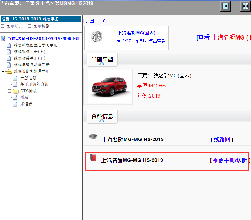The image size is (251, 220).
Task: Open 维修原理及功能手册 in the tree
Action: 32,65
